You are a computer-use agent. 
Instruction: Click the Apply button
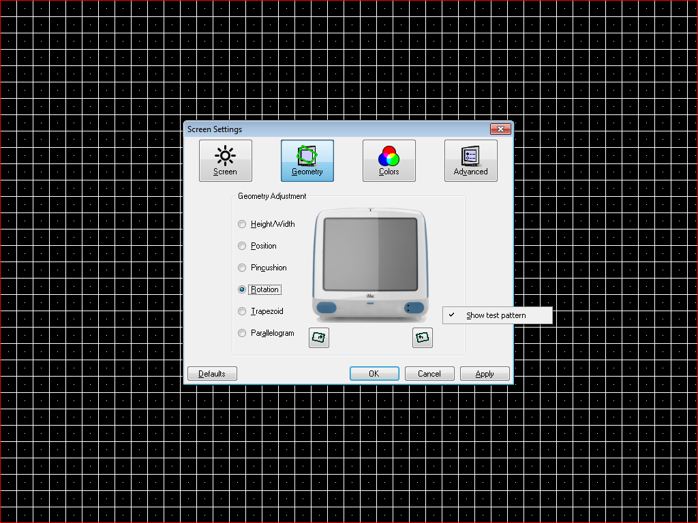click(x=485, y=374)
